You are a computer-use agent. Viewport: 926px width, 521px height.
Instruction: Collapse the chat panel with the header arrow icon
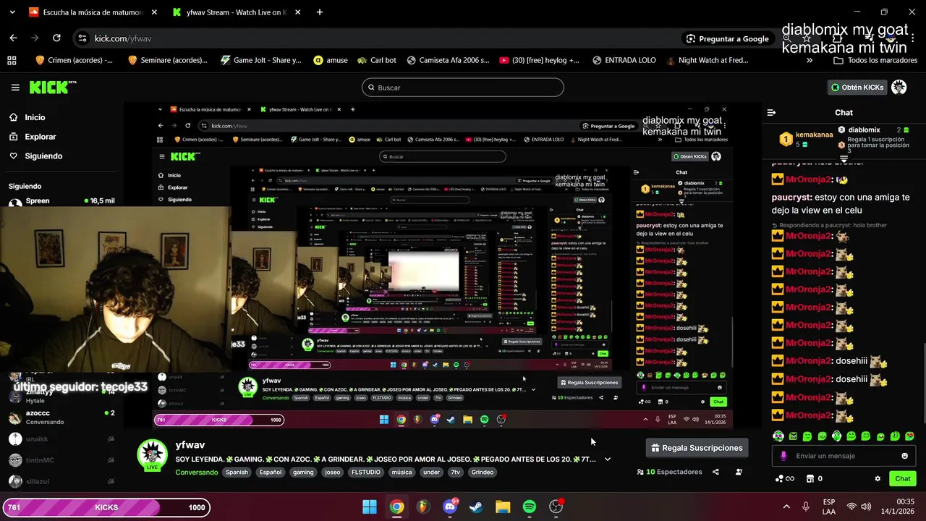[771, 112]
